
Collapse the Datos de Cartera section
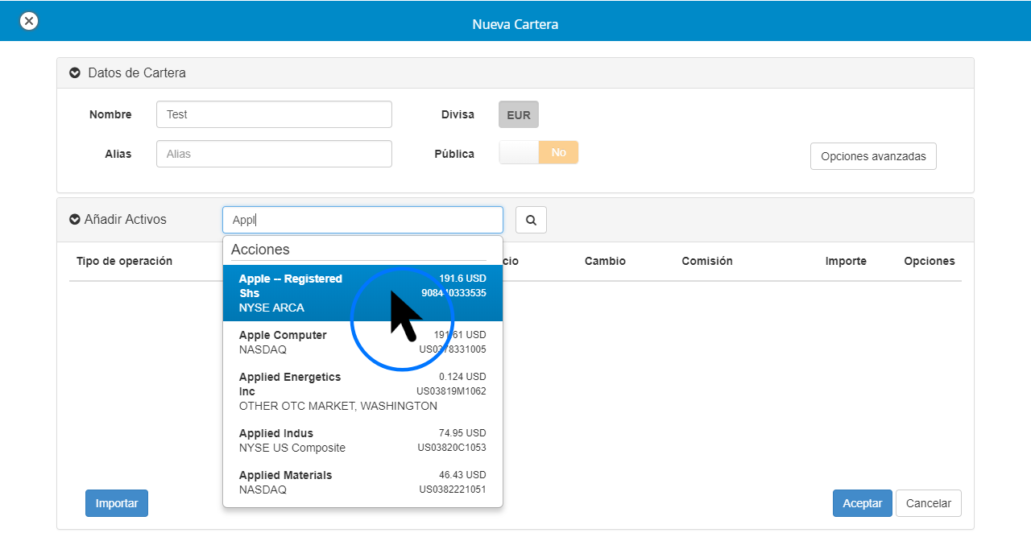pos(75,73)
